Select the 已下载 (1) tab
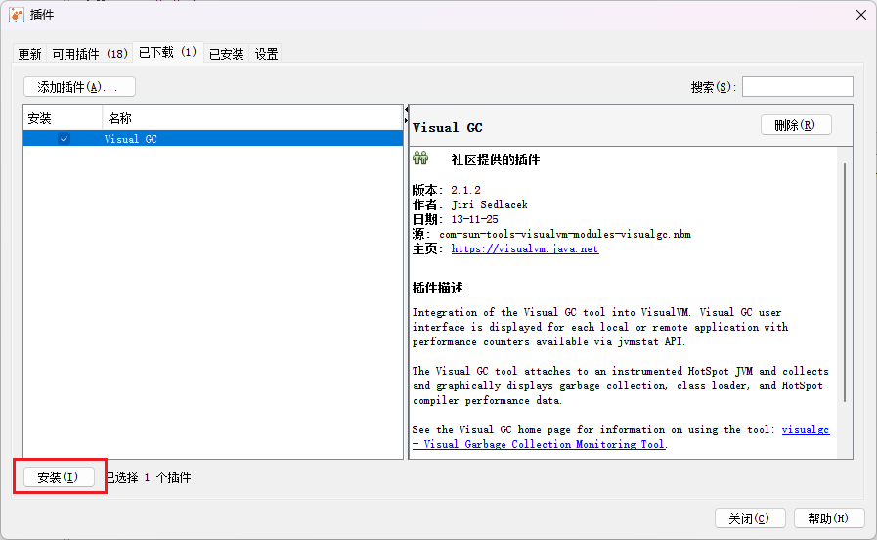Screen dimensions: 877x540 168,53
